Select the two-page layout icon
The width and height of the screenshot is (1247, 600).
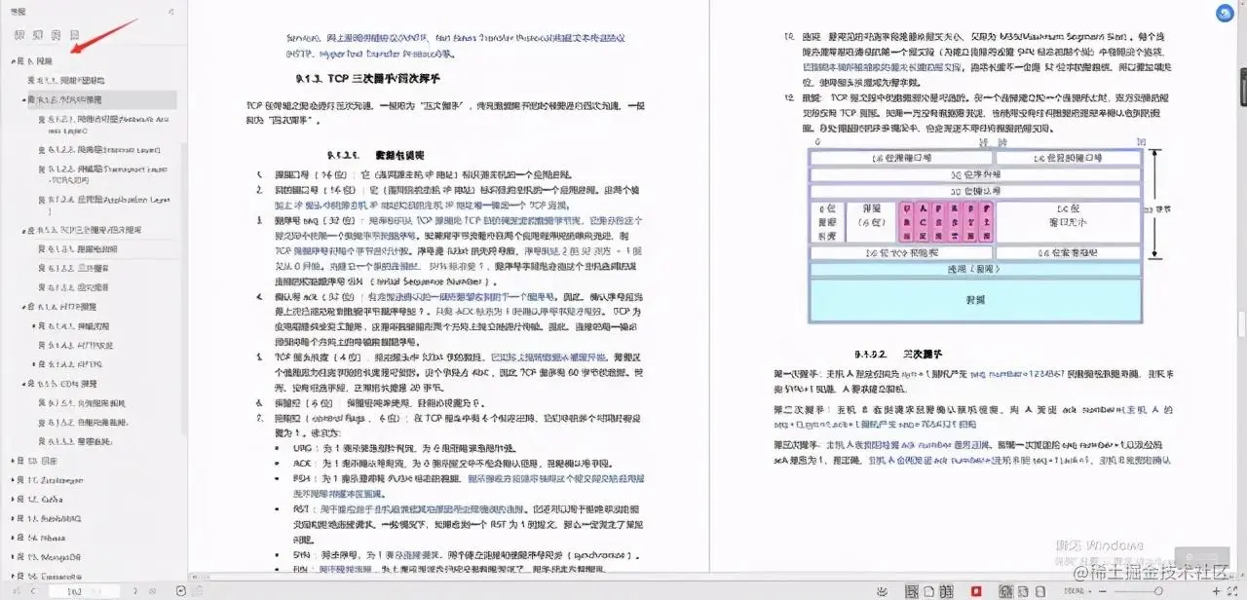click(x=947, y=591)
